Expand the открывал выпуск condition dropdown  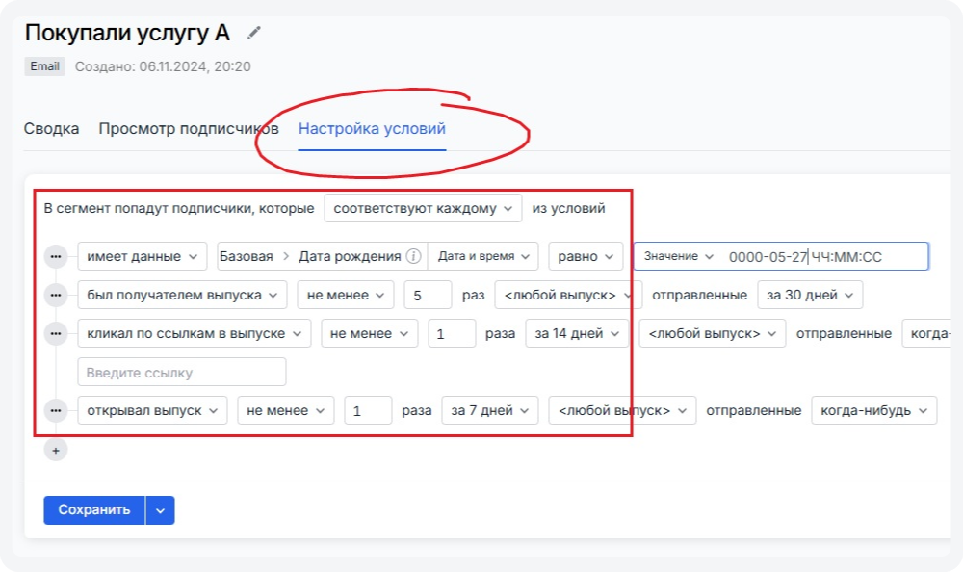(x=152, y=410)
